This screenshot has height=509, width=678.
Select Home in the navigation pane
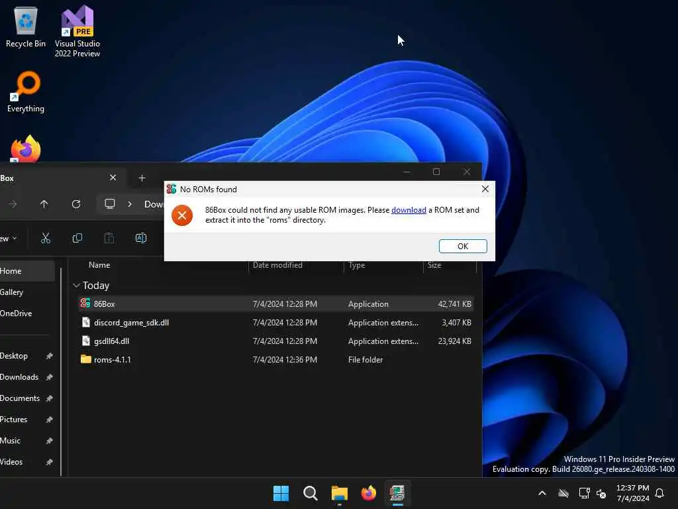tap(26, 271)
